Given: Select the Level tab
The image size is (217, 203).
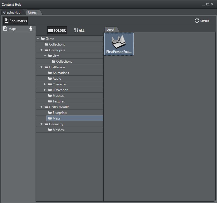Looking at the screenshot, I should point(110,30).
